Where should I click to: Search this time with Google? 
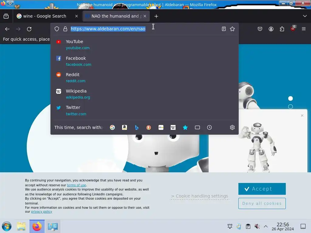click(x=112, y=127)
